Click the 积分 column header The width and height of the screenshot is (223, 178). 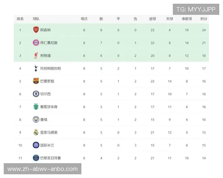[204, 19]
